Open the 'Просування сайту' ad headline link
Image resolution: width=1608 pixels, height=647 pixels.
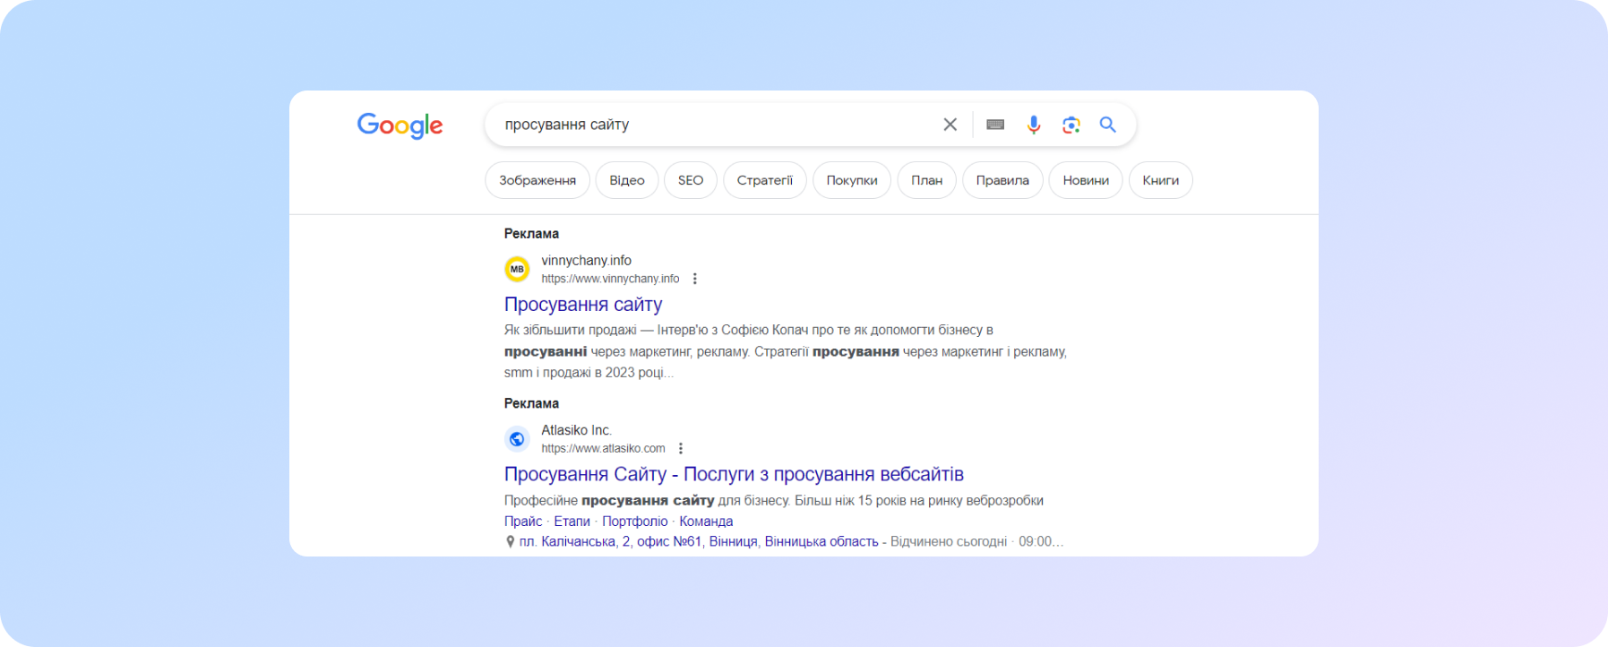tap(581, 305)
